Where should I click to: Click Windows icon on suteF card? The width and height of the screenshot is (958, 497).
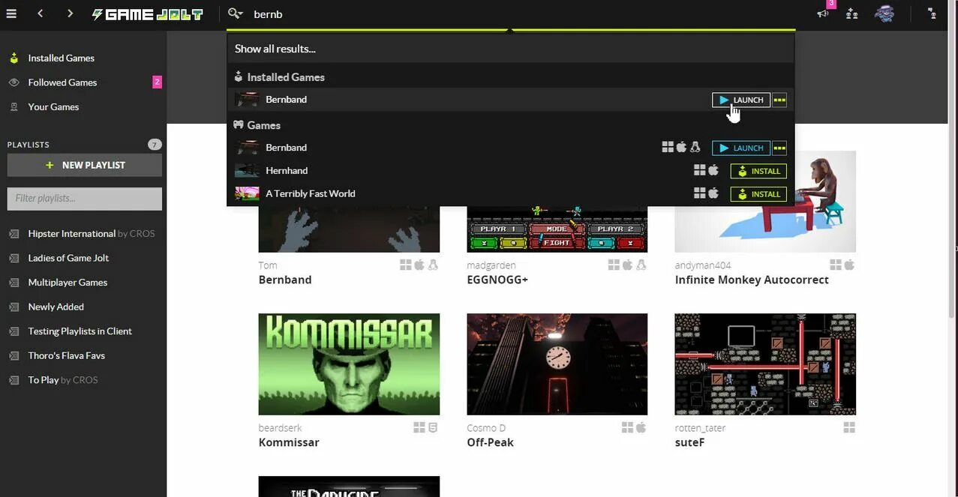tap(849, 427)
